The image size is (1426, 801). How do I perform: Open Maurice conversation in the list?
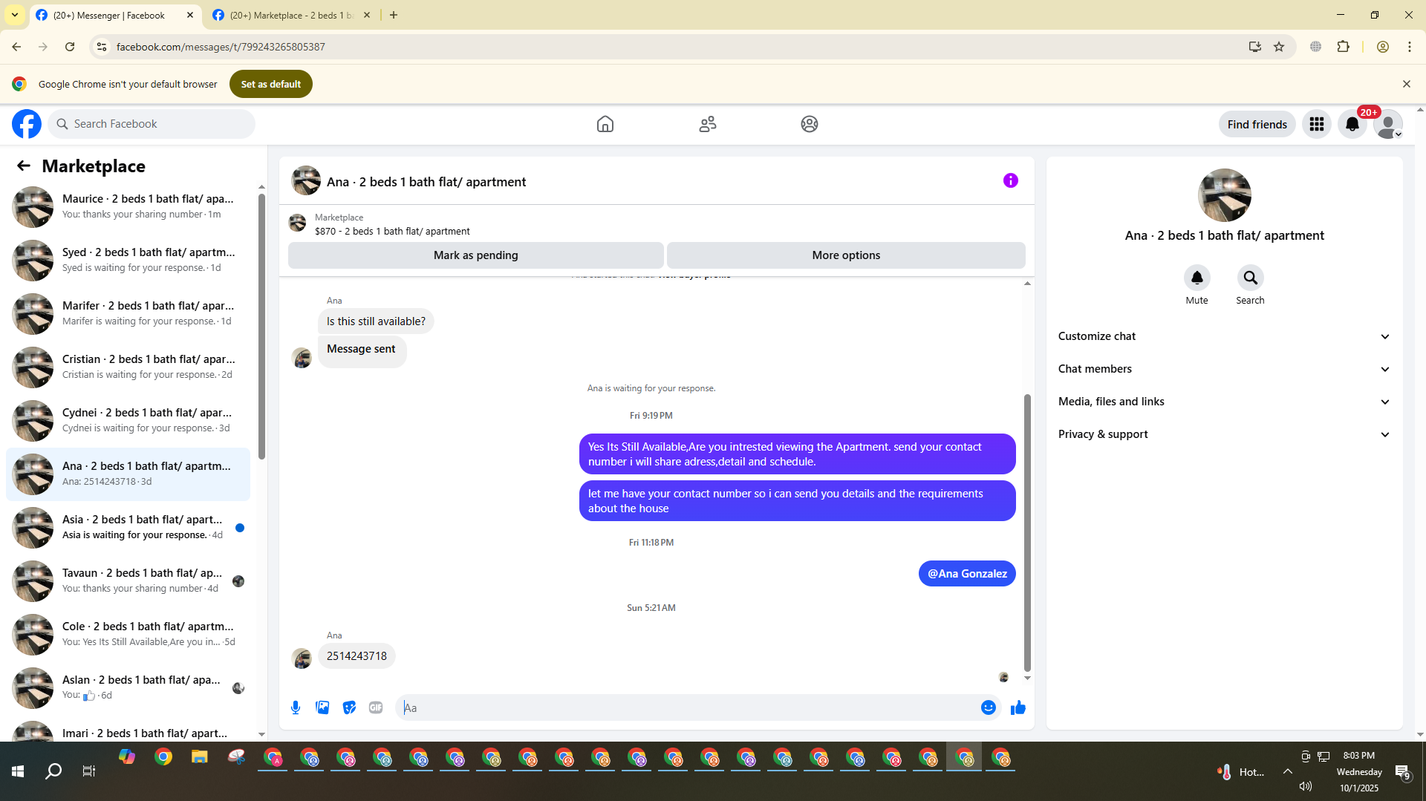[128, 206]
